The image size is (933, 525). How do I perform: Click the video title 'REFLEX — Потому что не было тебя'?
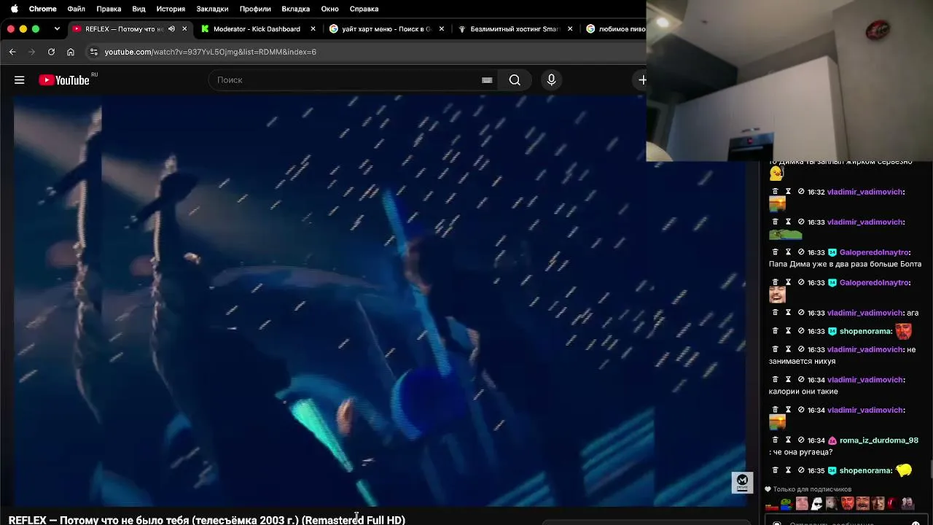coord(206,520)
